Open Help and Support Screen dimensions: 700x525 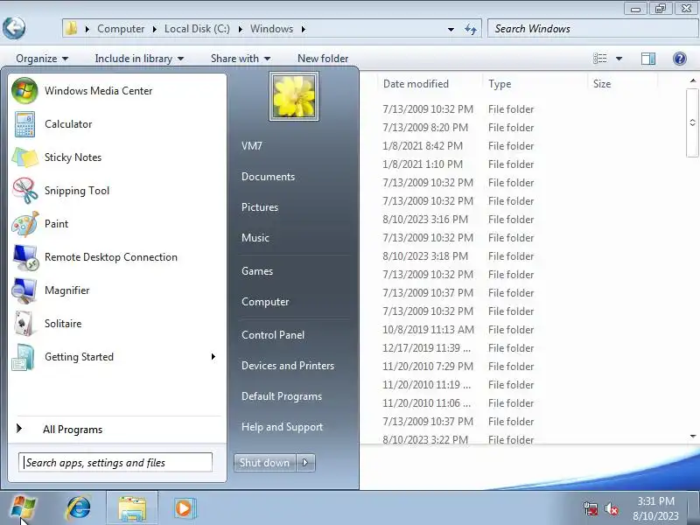tap(282, 427)
